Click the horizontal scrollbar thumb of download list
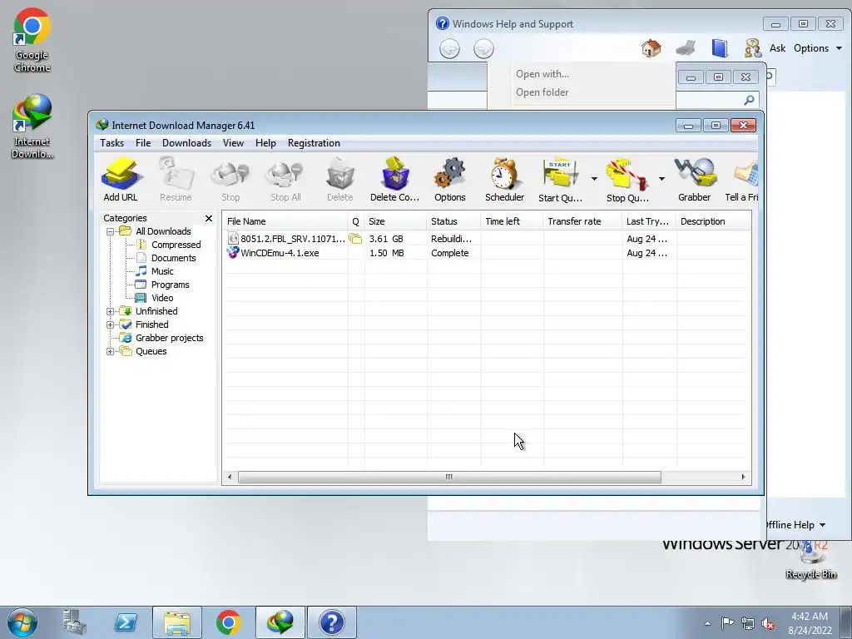The image size is (852, 639). [x=449, y=477]
